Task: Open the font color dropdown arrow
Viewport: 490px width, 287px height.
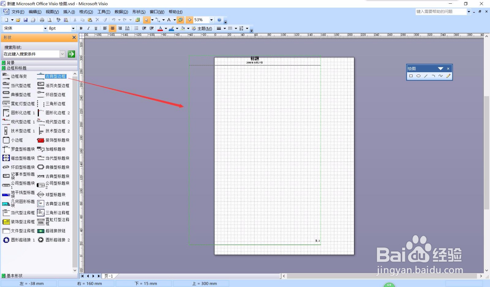Action: click(x=166, y=28)
